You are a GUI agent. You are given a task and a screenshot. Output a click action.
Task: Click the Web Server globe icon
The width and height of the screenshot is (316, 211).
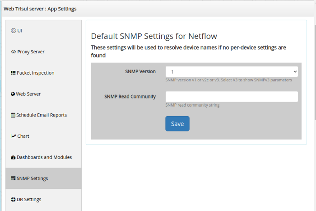13,94
